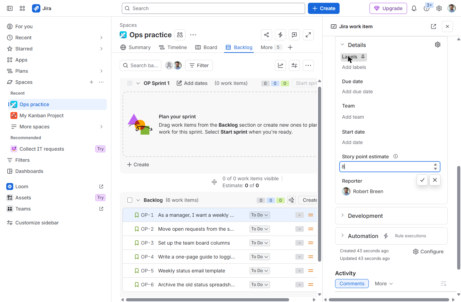The width and height of the screenshot is (461, 302).
Task: Switch to the Board tab
Action: 206,47
